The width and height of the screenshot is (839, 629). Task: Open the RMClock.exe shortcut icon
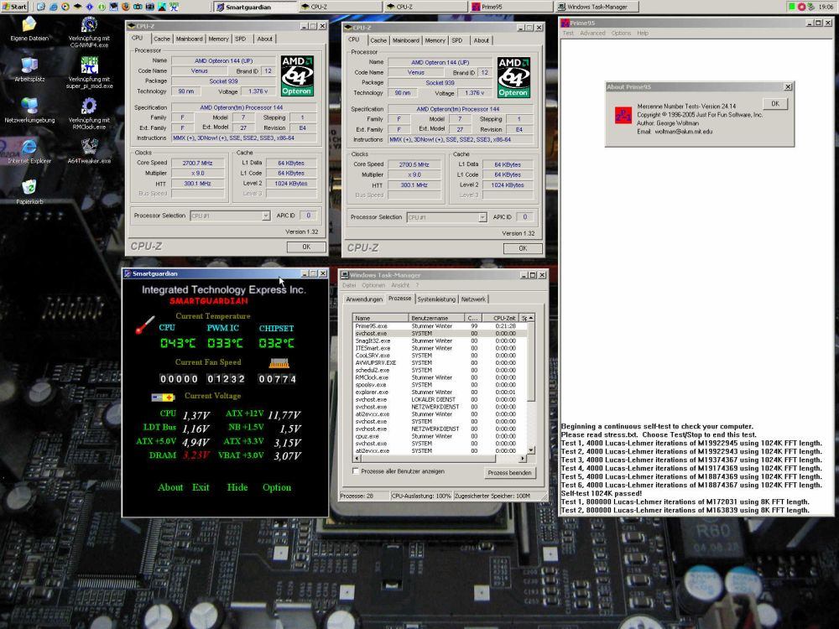tap(89, 107)
